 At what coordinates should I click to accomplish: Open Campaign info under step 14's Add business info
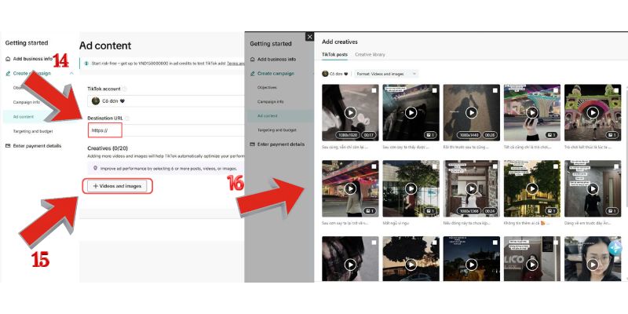coord(27,102)
